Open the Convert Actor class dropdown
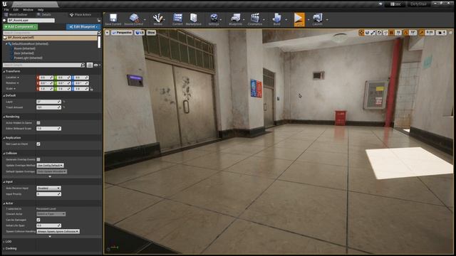Image resolution: width=456 pixels, height=256 pixels. (51, 214)
